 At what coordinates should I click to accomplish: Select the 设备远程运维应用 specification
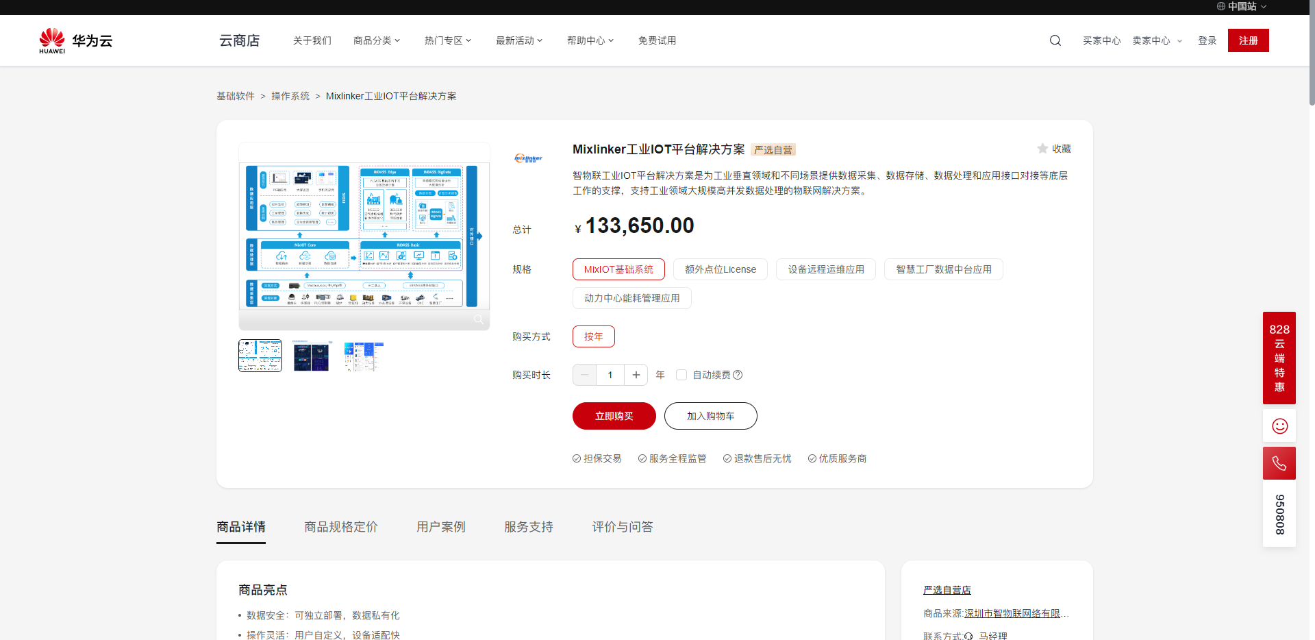coord(826,269)
